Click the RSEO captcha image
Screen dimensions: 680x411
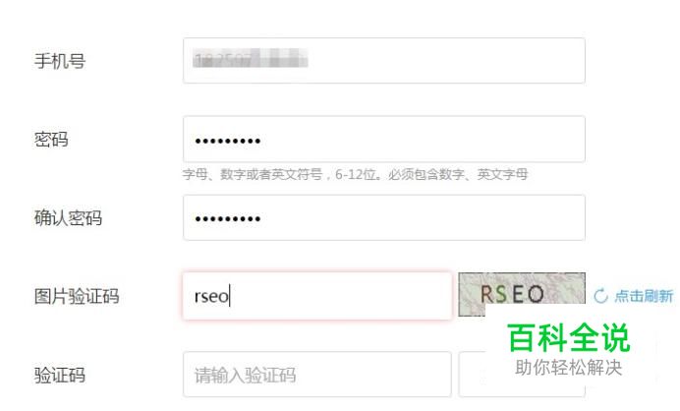point(522,294)
